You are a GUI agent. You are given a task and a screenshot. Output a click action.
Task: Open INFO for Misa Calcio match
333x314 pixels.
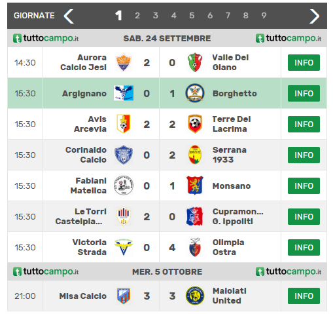304,296
